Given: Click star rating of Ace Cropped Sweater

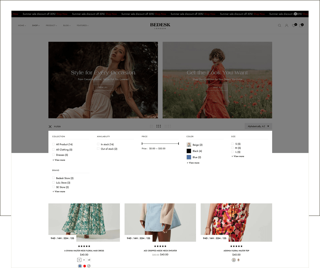Looking at the screenshot, I should [160, 246].
